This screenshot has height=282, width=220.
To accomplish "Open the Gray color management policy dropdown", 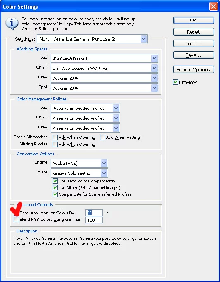I will pyautogui.click(x=85, y=128).
